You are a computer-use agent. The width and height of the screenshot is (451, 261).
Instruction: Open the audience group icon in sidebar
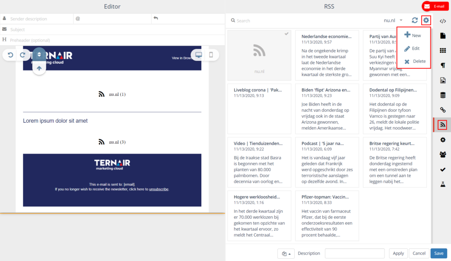click(443, 154)
